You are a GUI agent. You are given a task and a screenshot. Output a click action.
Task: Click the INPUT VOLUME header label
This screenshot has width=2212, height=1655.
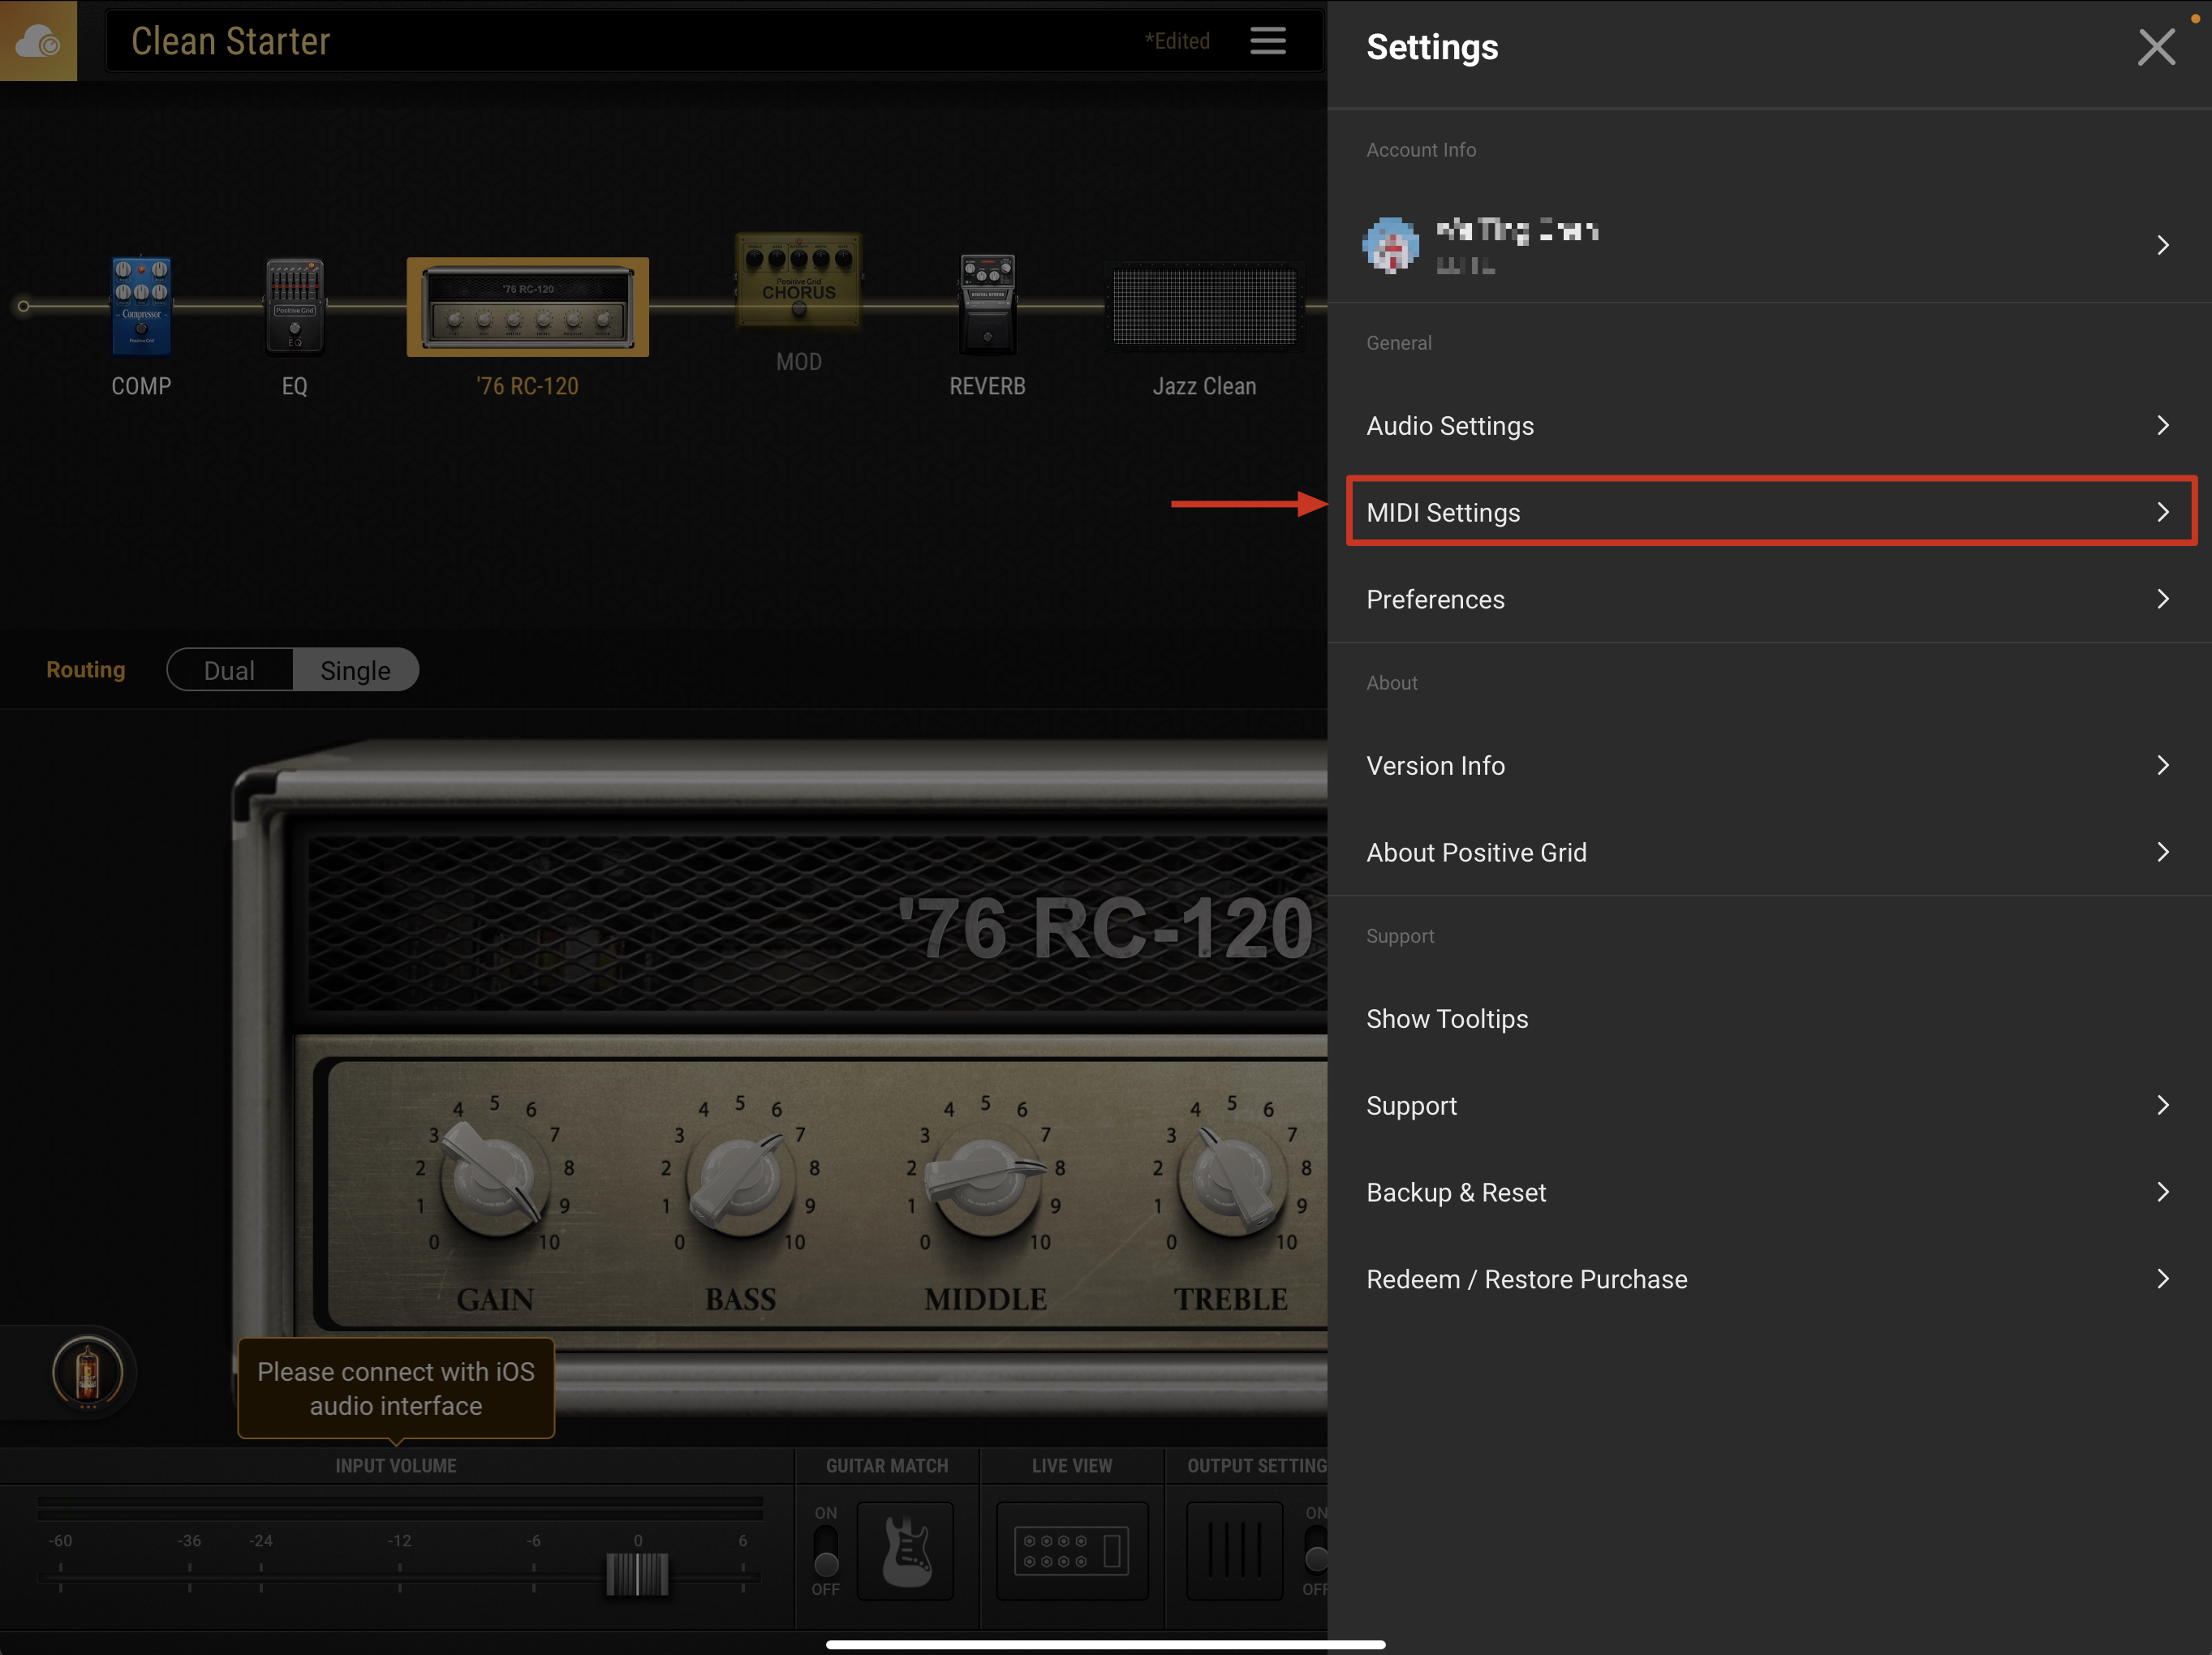pyautogui.click(x=396, y=1466)
